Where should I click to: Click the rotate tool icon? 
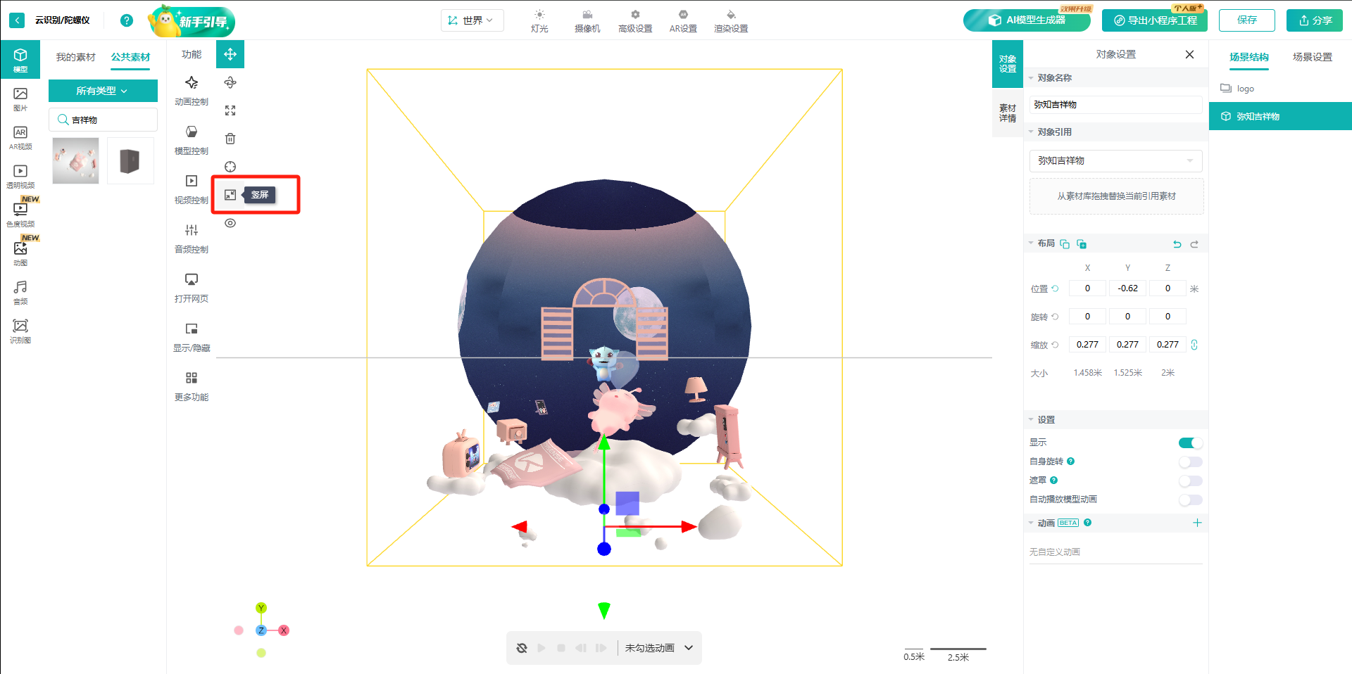(230, 82)
